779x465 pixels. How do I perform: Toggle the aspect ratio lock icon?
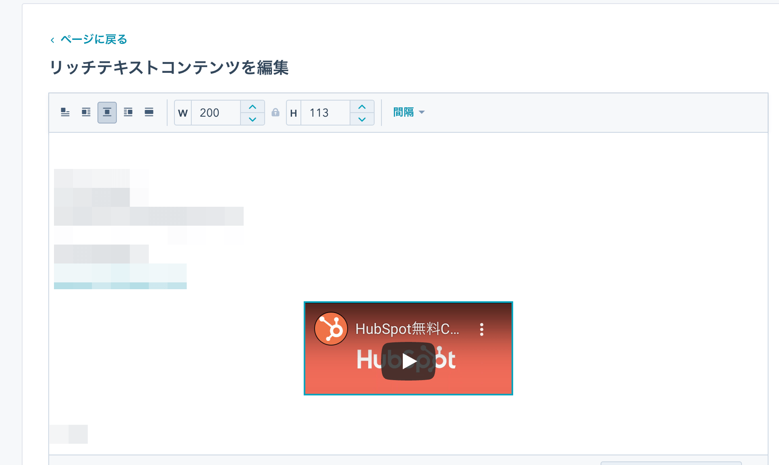tap(276, 113)
